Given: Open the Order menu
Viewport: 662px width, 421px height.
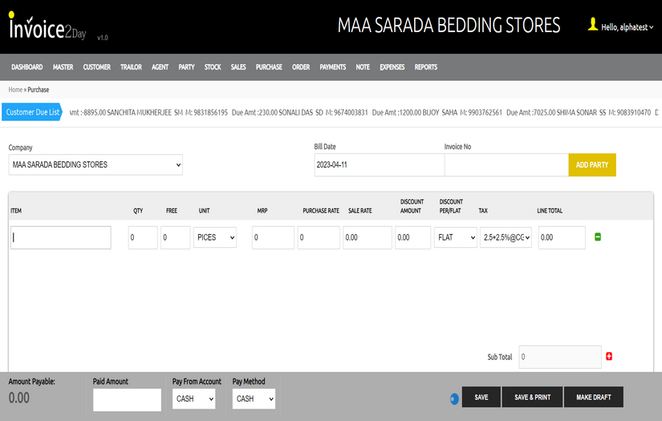Looking at the screenshot, I should (301, 67).
